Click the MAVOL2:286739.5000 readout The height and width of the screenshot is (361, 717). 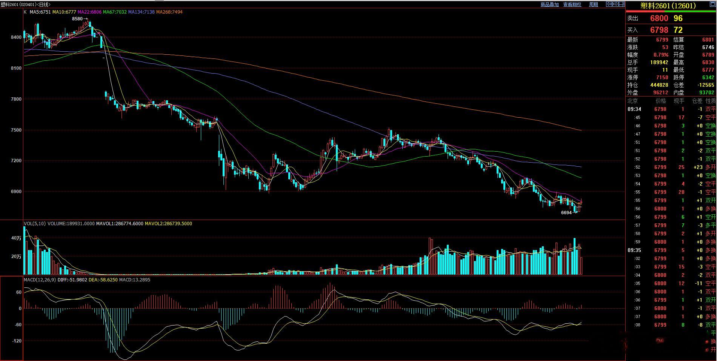168,224
